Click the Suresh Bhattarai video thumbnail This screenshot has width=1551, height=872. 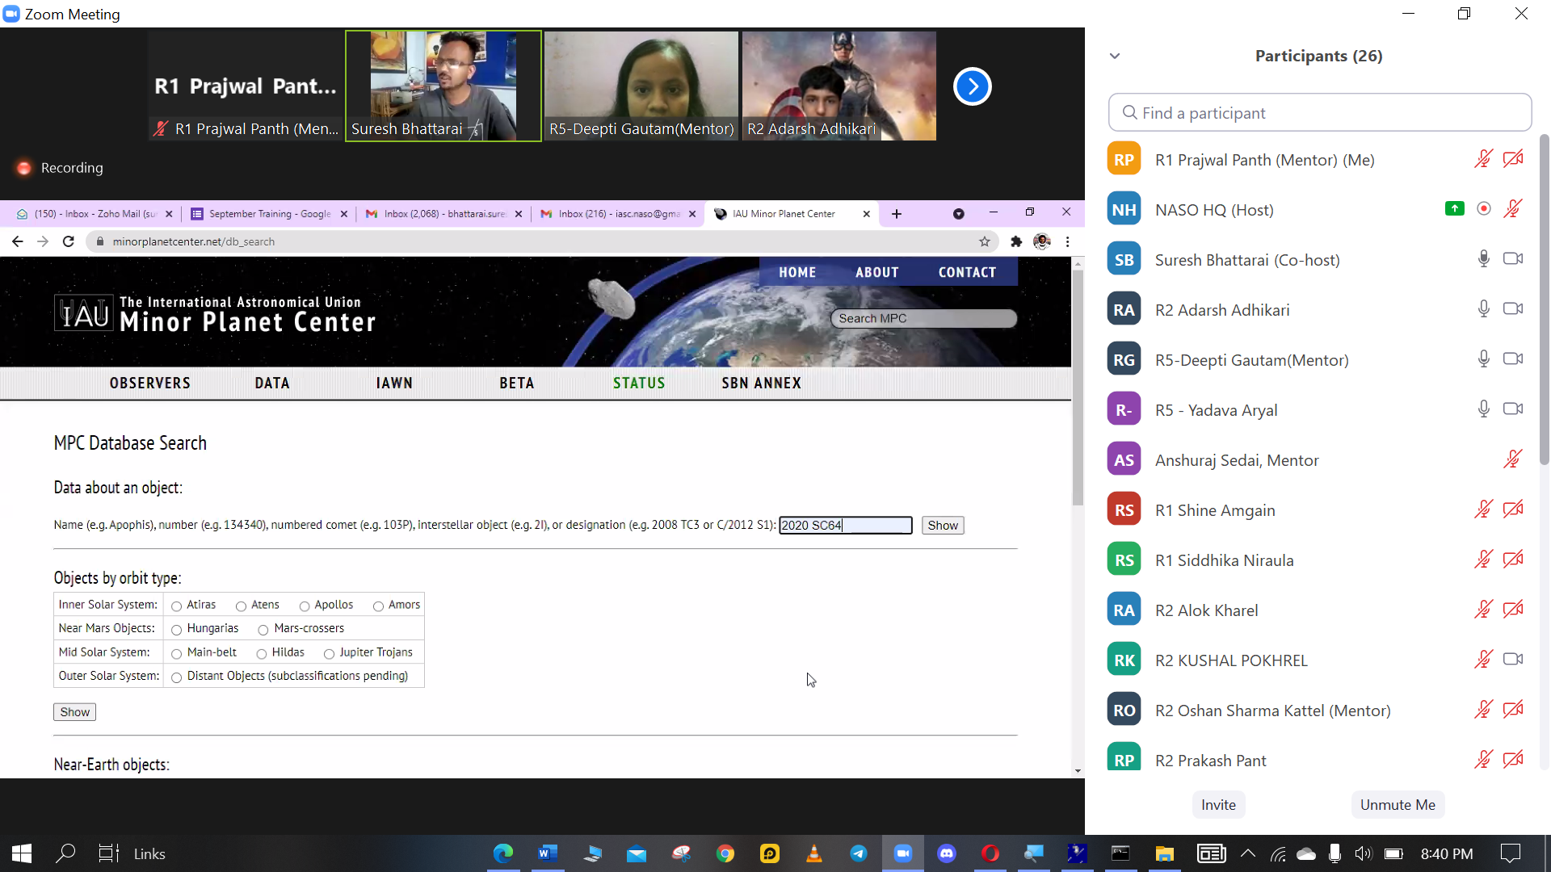(x=443, y=86)
